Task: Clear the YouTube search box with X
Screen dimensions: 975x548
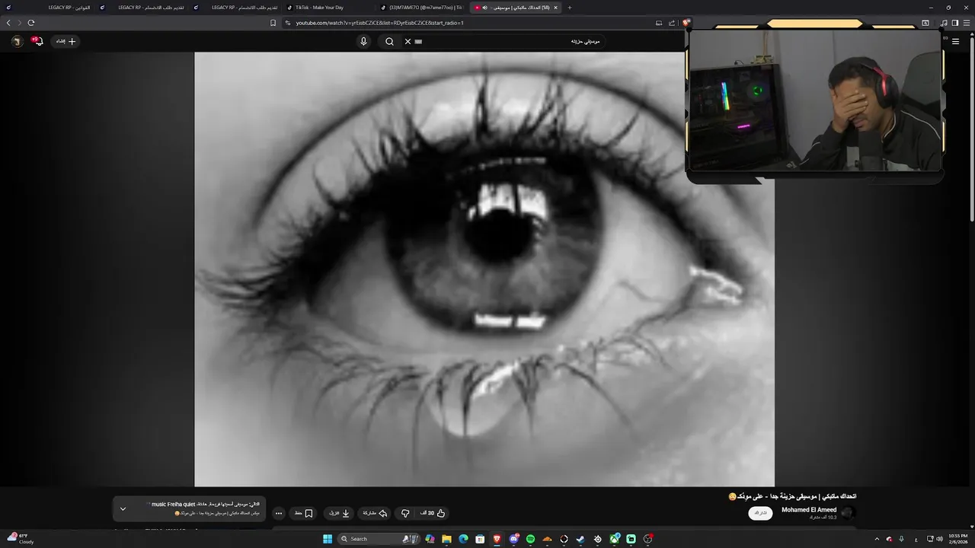Action: [408, 41]
